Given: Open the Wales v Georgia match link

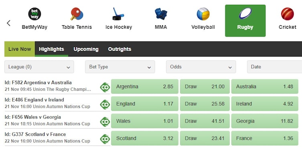Looking at the screenshot, I should (33, 117).
